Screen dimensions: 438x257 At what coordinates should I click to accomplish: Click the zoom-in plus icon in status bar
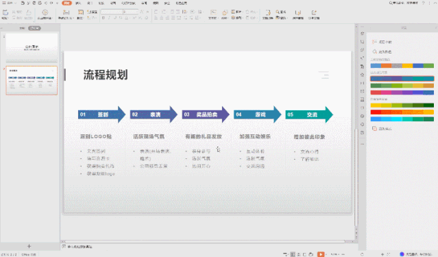coord(382,254)
